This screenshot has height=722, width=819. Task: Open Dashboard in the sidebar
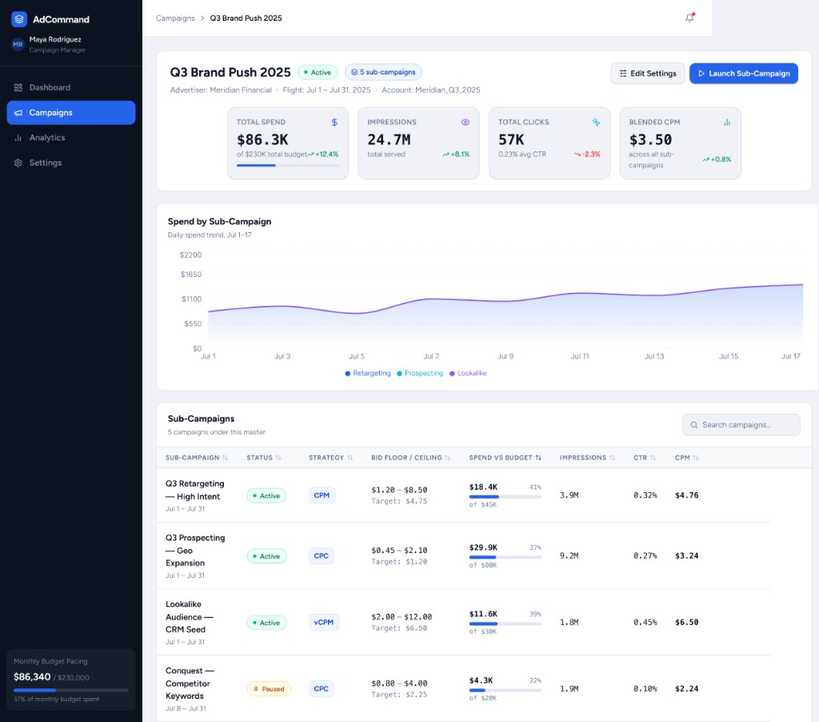(x=71, y=87)
